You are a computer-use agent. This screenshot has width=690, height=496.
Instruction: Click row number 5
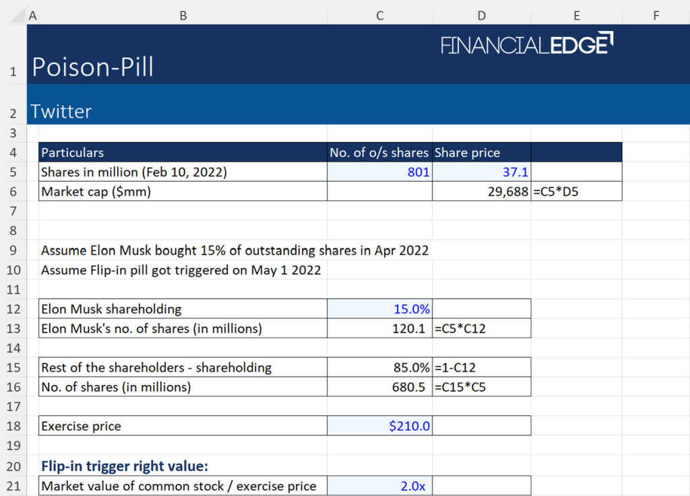click(x=14, y=172)
